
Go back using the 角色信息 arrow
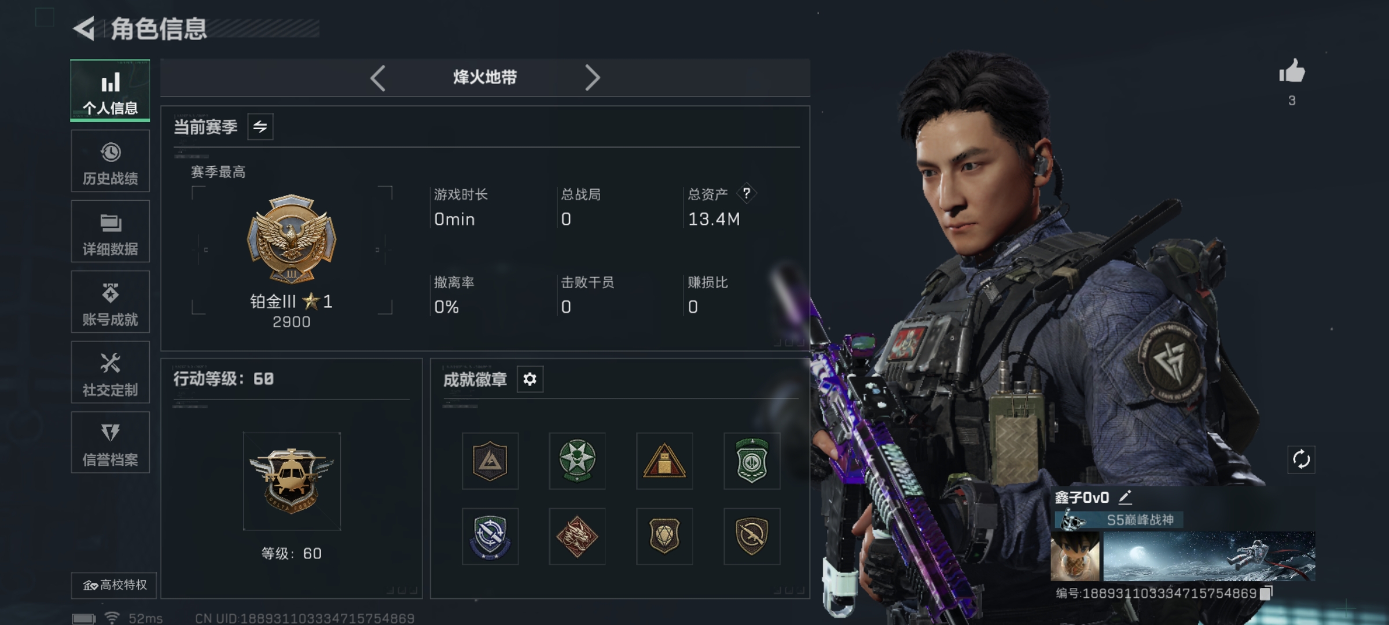(84, 28)
